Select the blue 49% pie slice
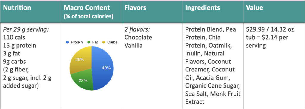 point(103,68)
